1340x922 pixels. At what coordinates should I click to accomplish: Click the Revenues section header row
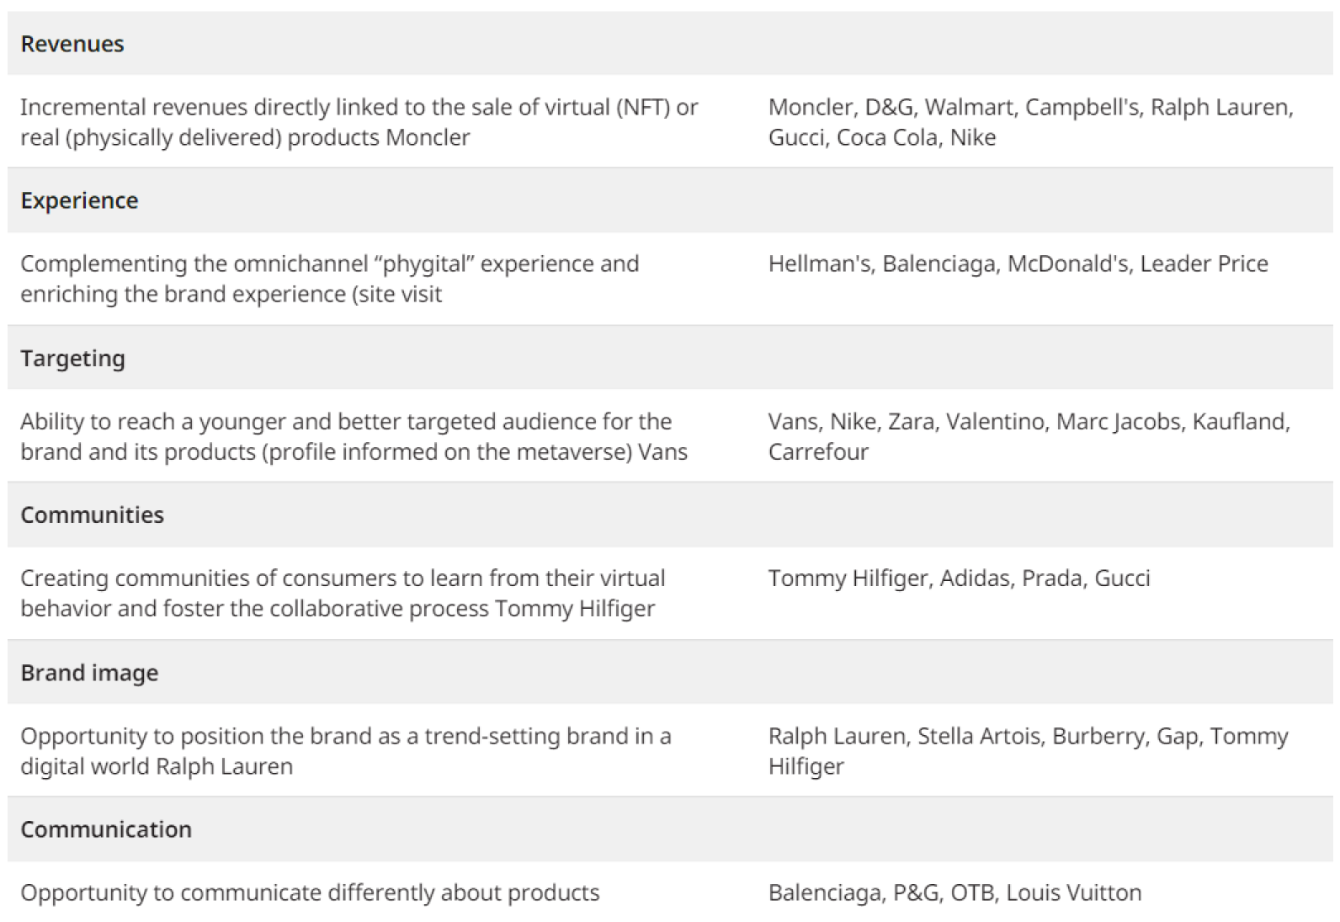pyautogui.click(x=72, y=44)
